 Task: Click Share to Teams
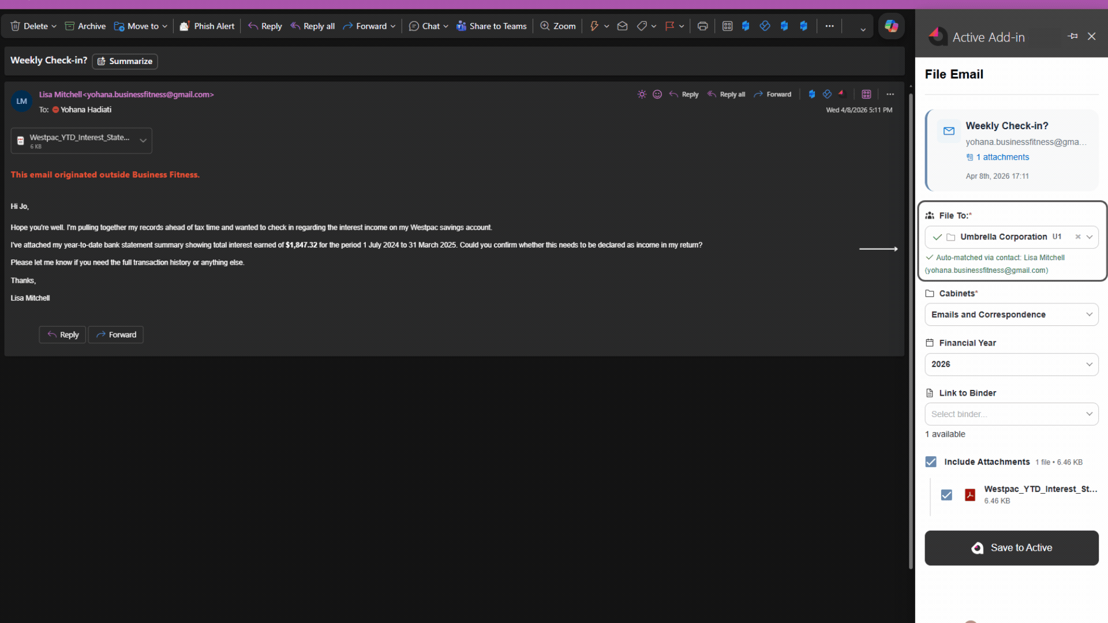[x=492, y=26]
